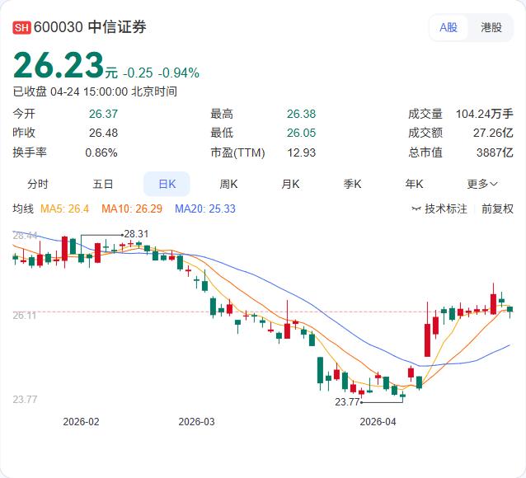Select the 季K tab
Screen dimensions: 526x478
click(x=352, y=184)
